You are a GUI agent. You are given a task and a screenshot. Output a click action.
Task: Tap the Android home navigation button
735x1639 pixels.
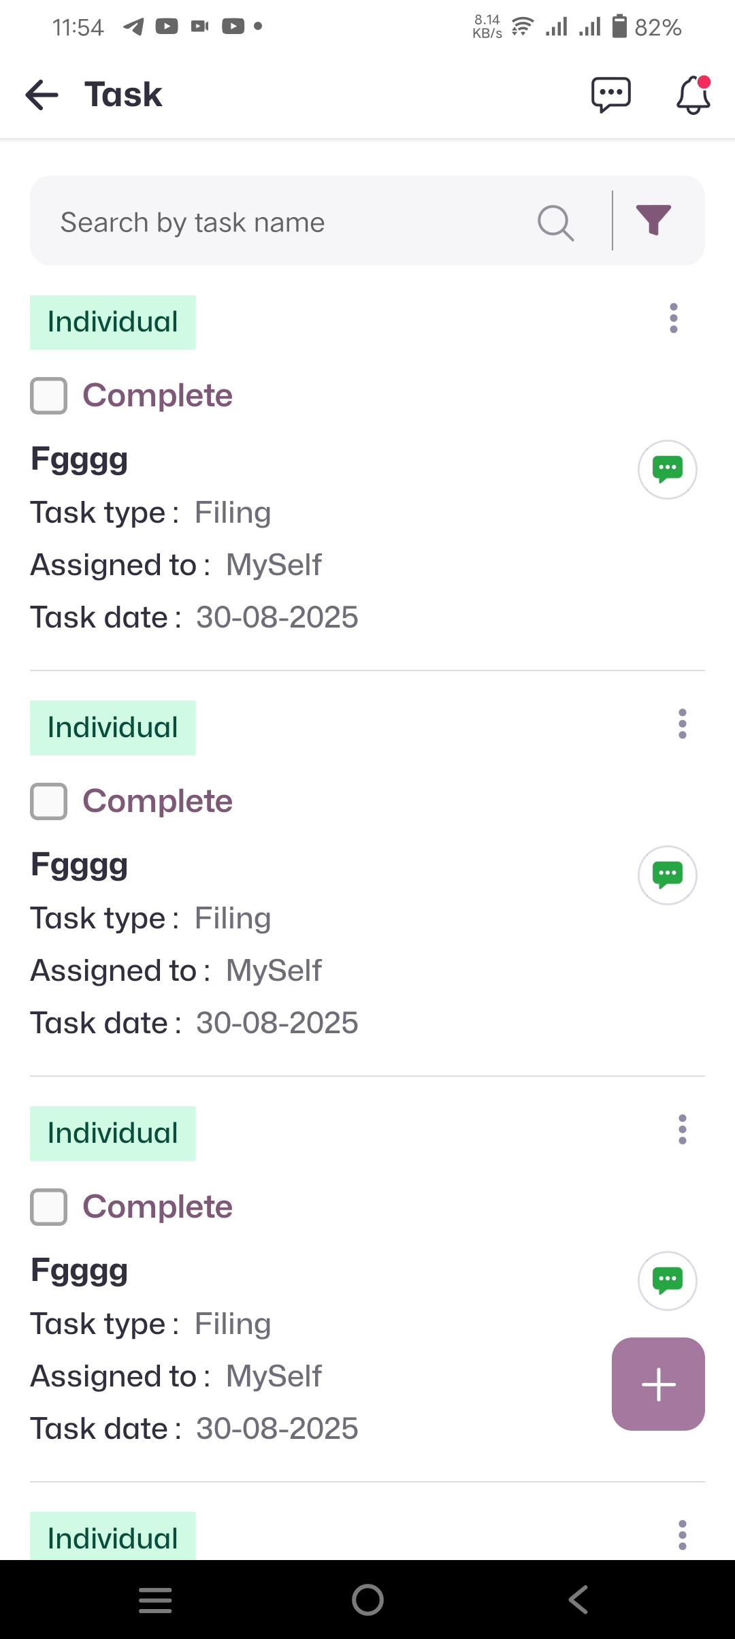(x=367, y=1600)
